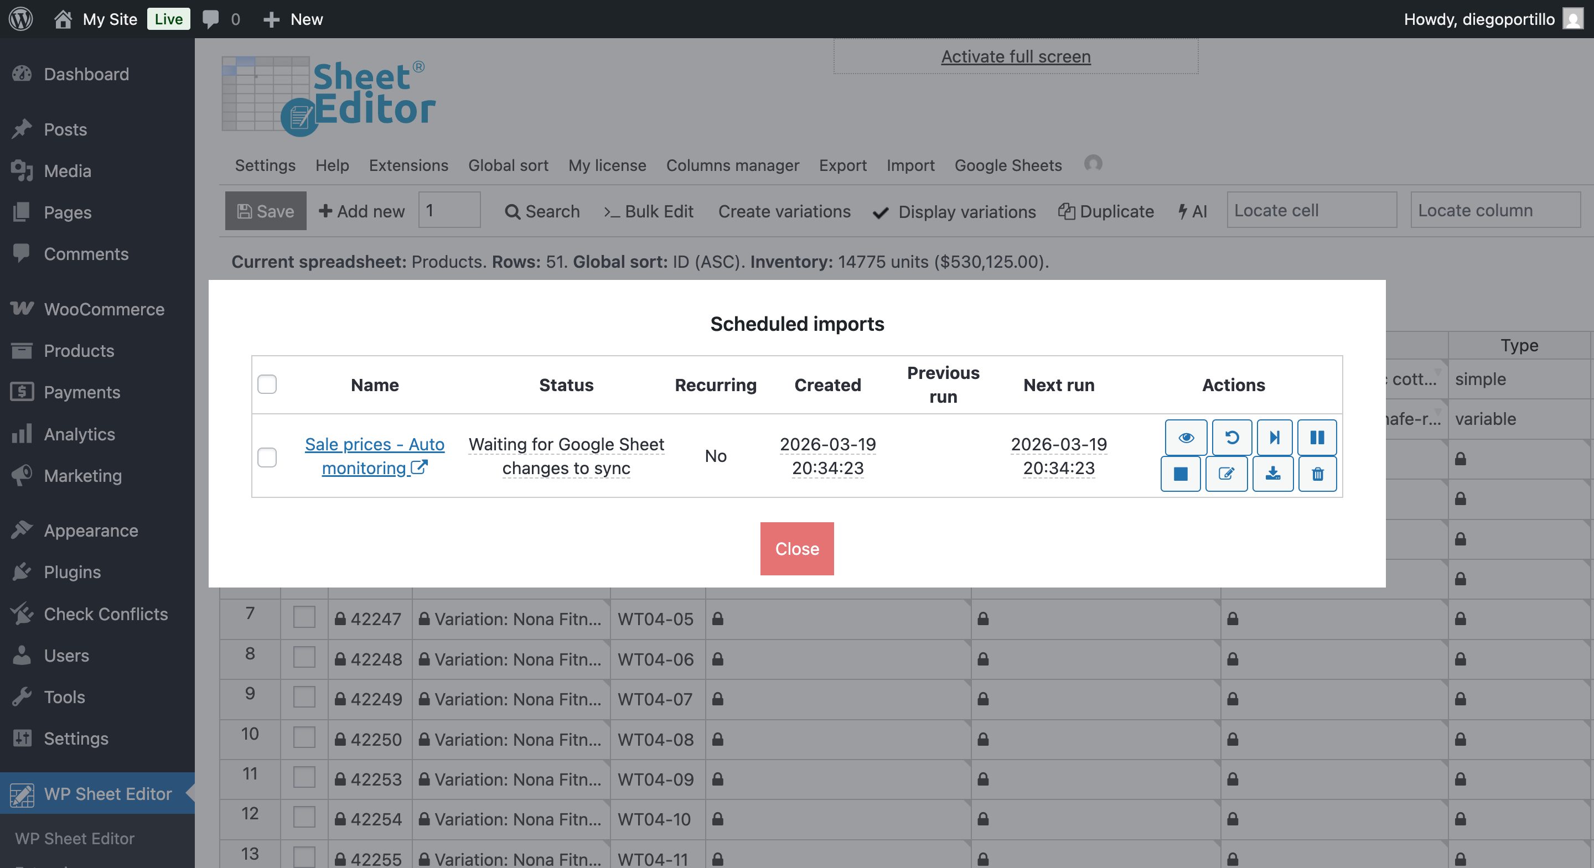Select the Sale prices import row checkbox
Image resolution: width=1594 pixels, height=868 pixels.
point(267,458)
